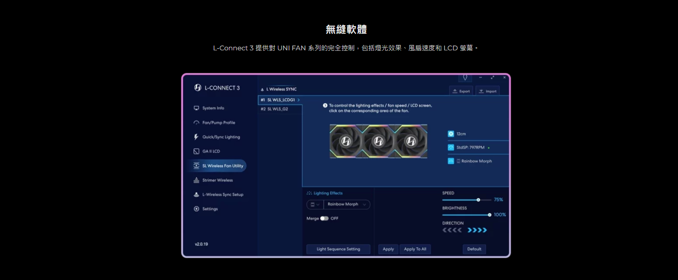
Task: Open Settings with the gear icon
Action: [x=196, y=209]
